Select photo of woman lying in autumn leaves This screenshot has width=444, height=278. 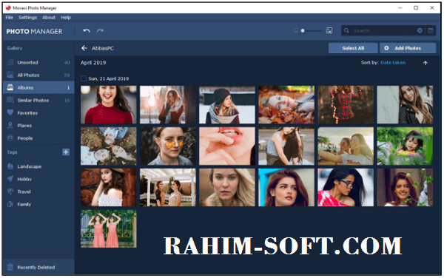click(286, 105)
